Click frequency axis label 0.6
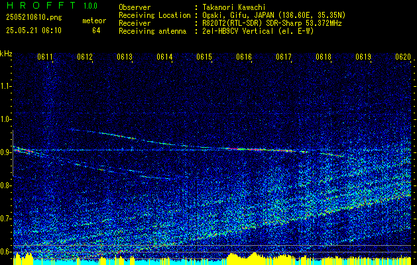 coord(5,252)
